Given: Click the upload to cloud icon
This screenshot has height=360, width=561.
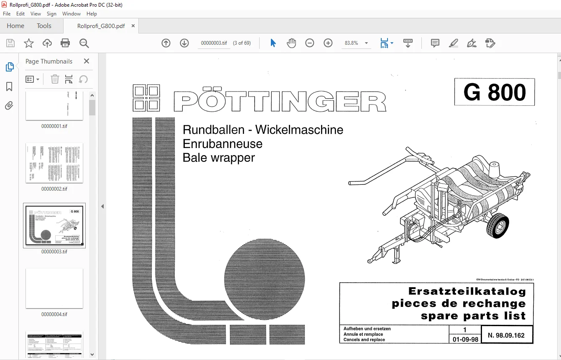Looking at the screenshot, I should (47, 43).
